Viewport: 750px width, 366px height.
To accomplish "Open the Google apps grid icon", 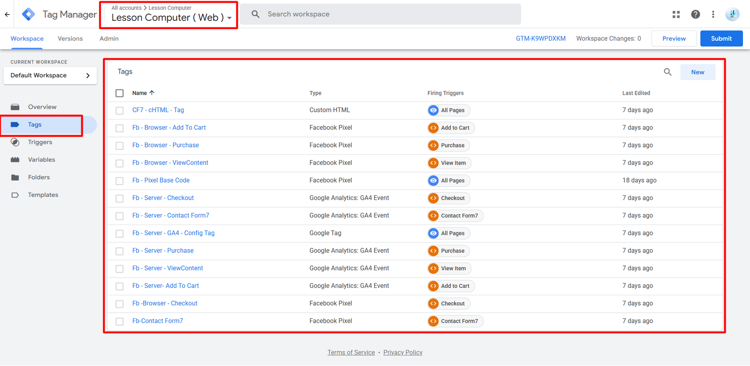I will [676, 15].
